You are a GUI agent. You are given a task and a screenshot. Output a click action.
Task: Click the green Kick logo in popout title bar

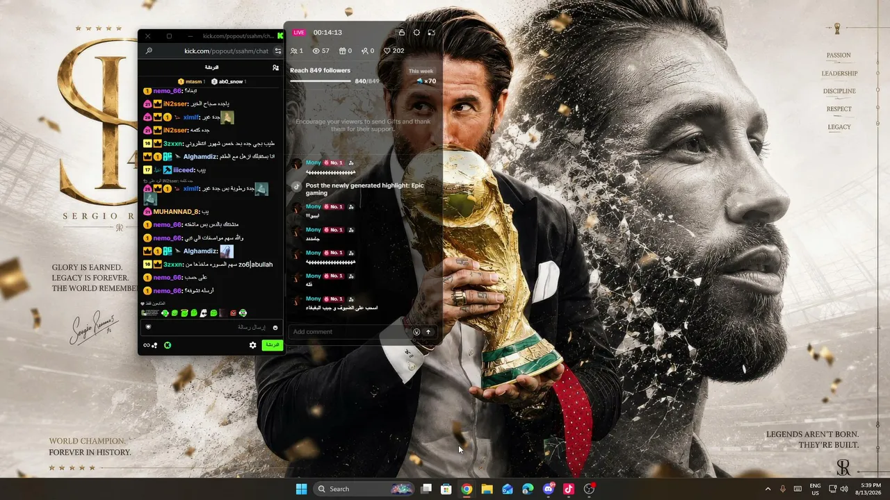click(x=280, y=35)
